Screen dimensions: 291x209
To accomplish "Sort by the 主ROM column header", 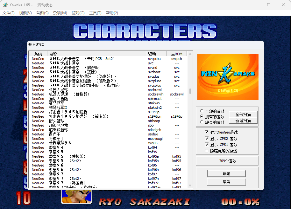I will click(176, 54).
